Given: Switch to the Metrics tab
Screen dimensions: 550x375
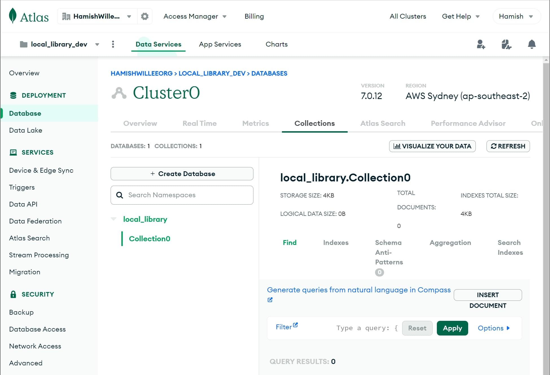Looking at the screenshot, I should tap(255, 123).
